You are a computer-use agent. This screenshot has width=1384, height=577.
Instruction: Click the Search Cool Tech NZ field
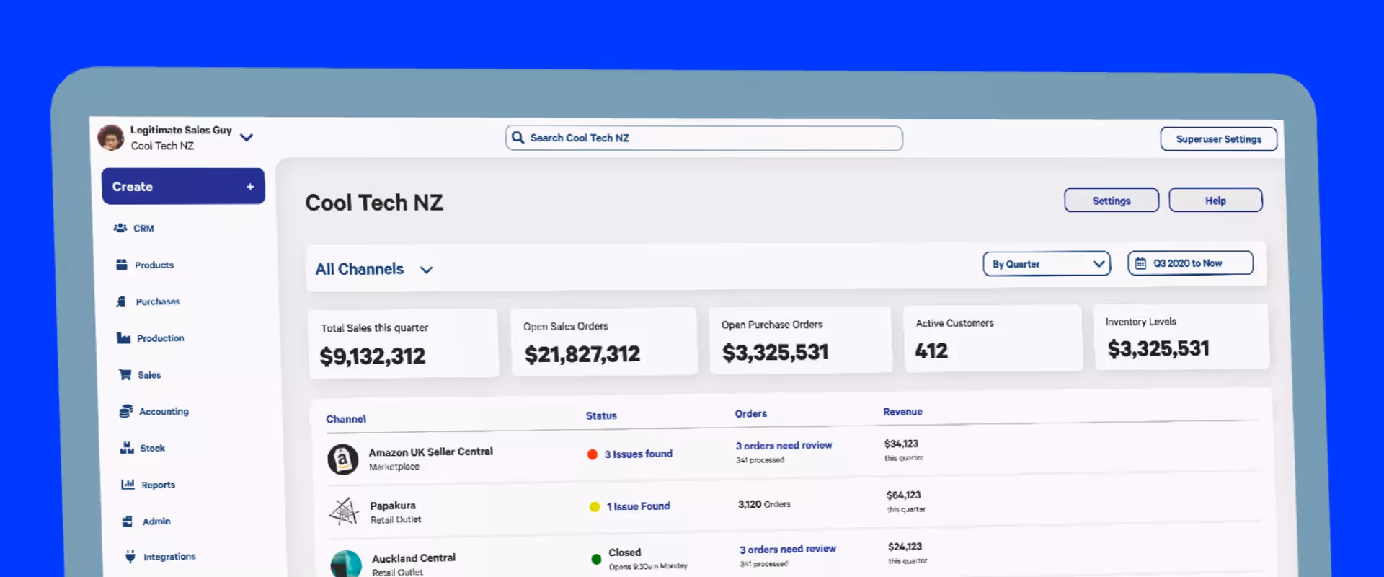pyautogui.click(x=704, y=138)
